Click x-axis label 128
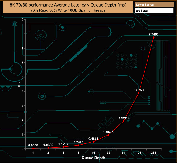177x163 pixels. (x=139, y=153)
